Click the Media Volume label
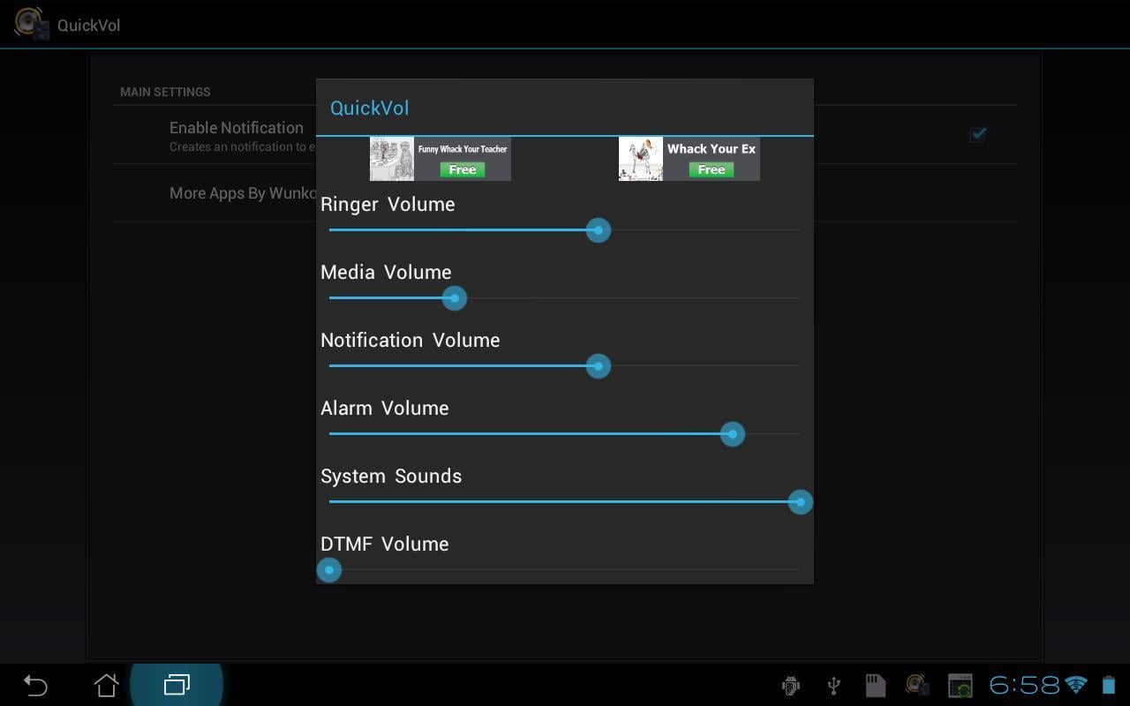Screen dimensions: 1130x706 386,272
